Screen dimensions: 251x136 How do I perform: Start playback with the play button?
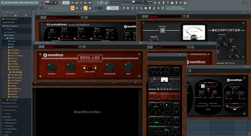(x=51, y=3)
